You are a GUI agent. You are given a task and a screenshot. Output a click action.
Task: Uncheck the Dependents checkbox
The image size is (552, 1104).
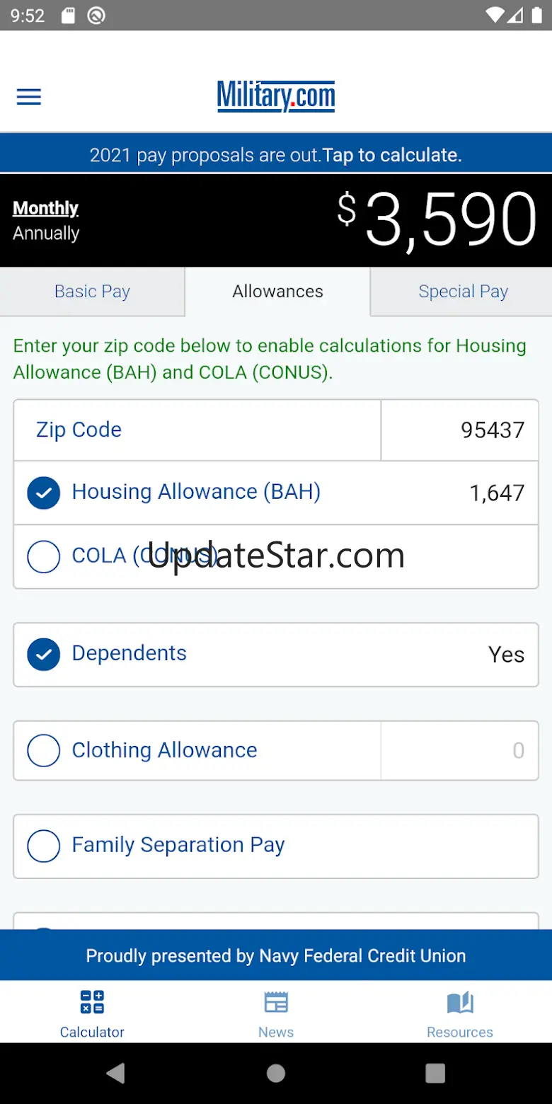(x=44, y=655)
